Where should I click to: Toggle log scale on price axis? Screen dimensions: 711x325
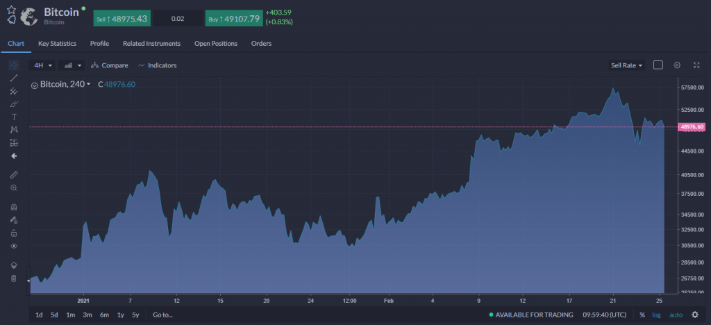tap(657, 315)
